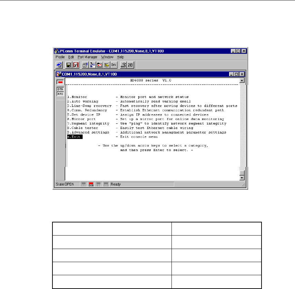Click the red DSR status indicator

91,184
